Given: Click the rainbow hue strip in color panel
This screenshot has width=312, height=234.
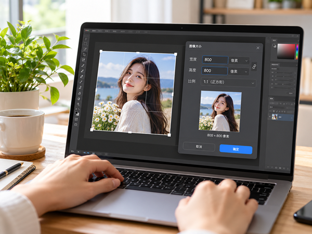Looking at the screenshot, I should point(297,51).
